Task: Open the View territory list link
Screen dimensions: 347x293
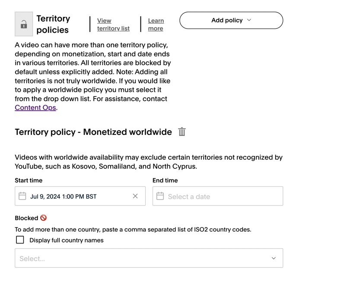Action: [113, 25]
